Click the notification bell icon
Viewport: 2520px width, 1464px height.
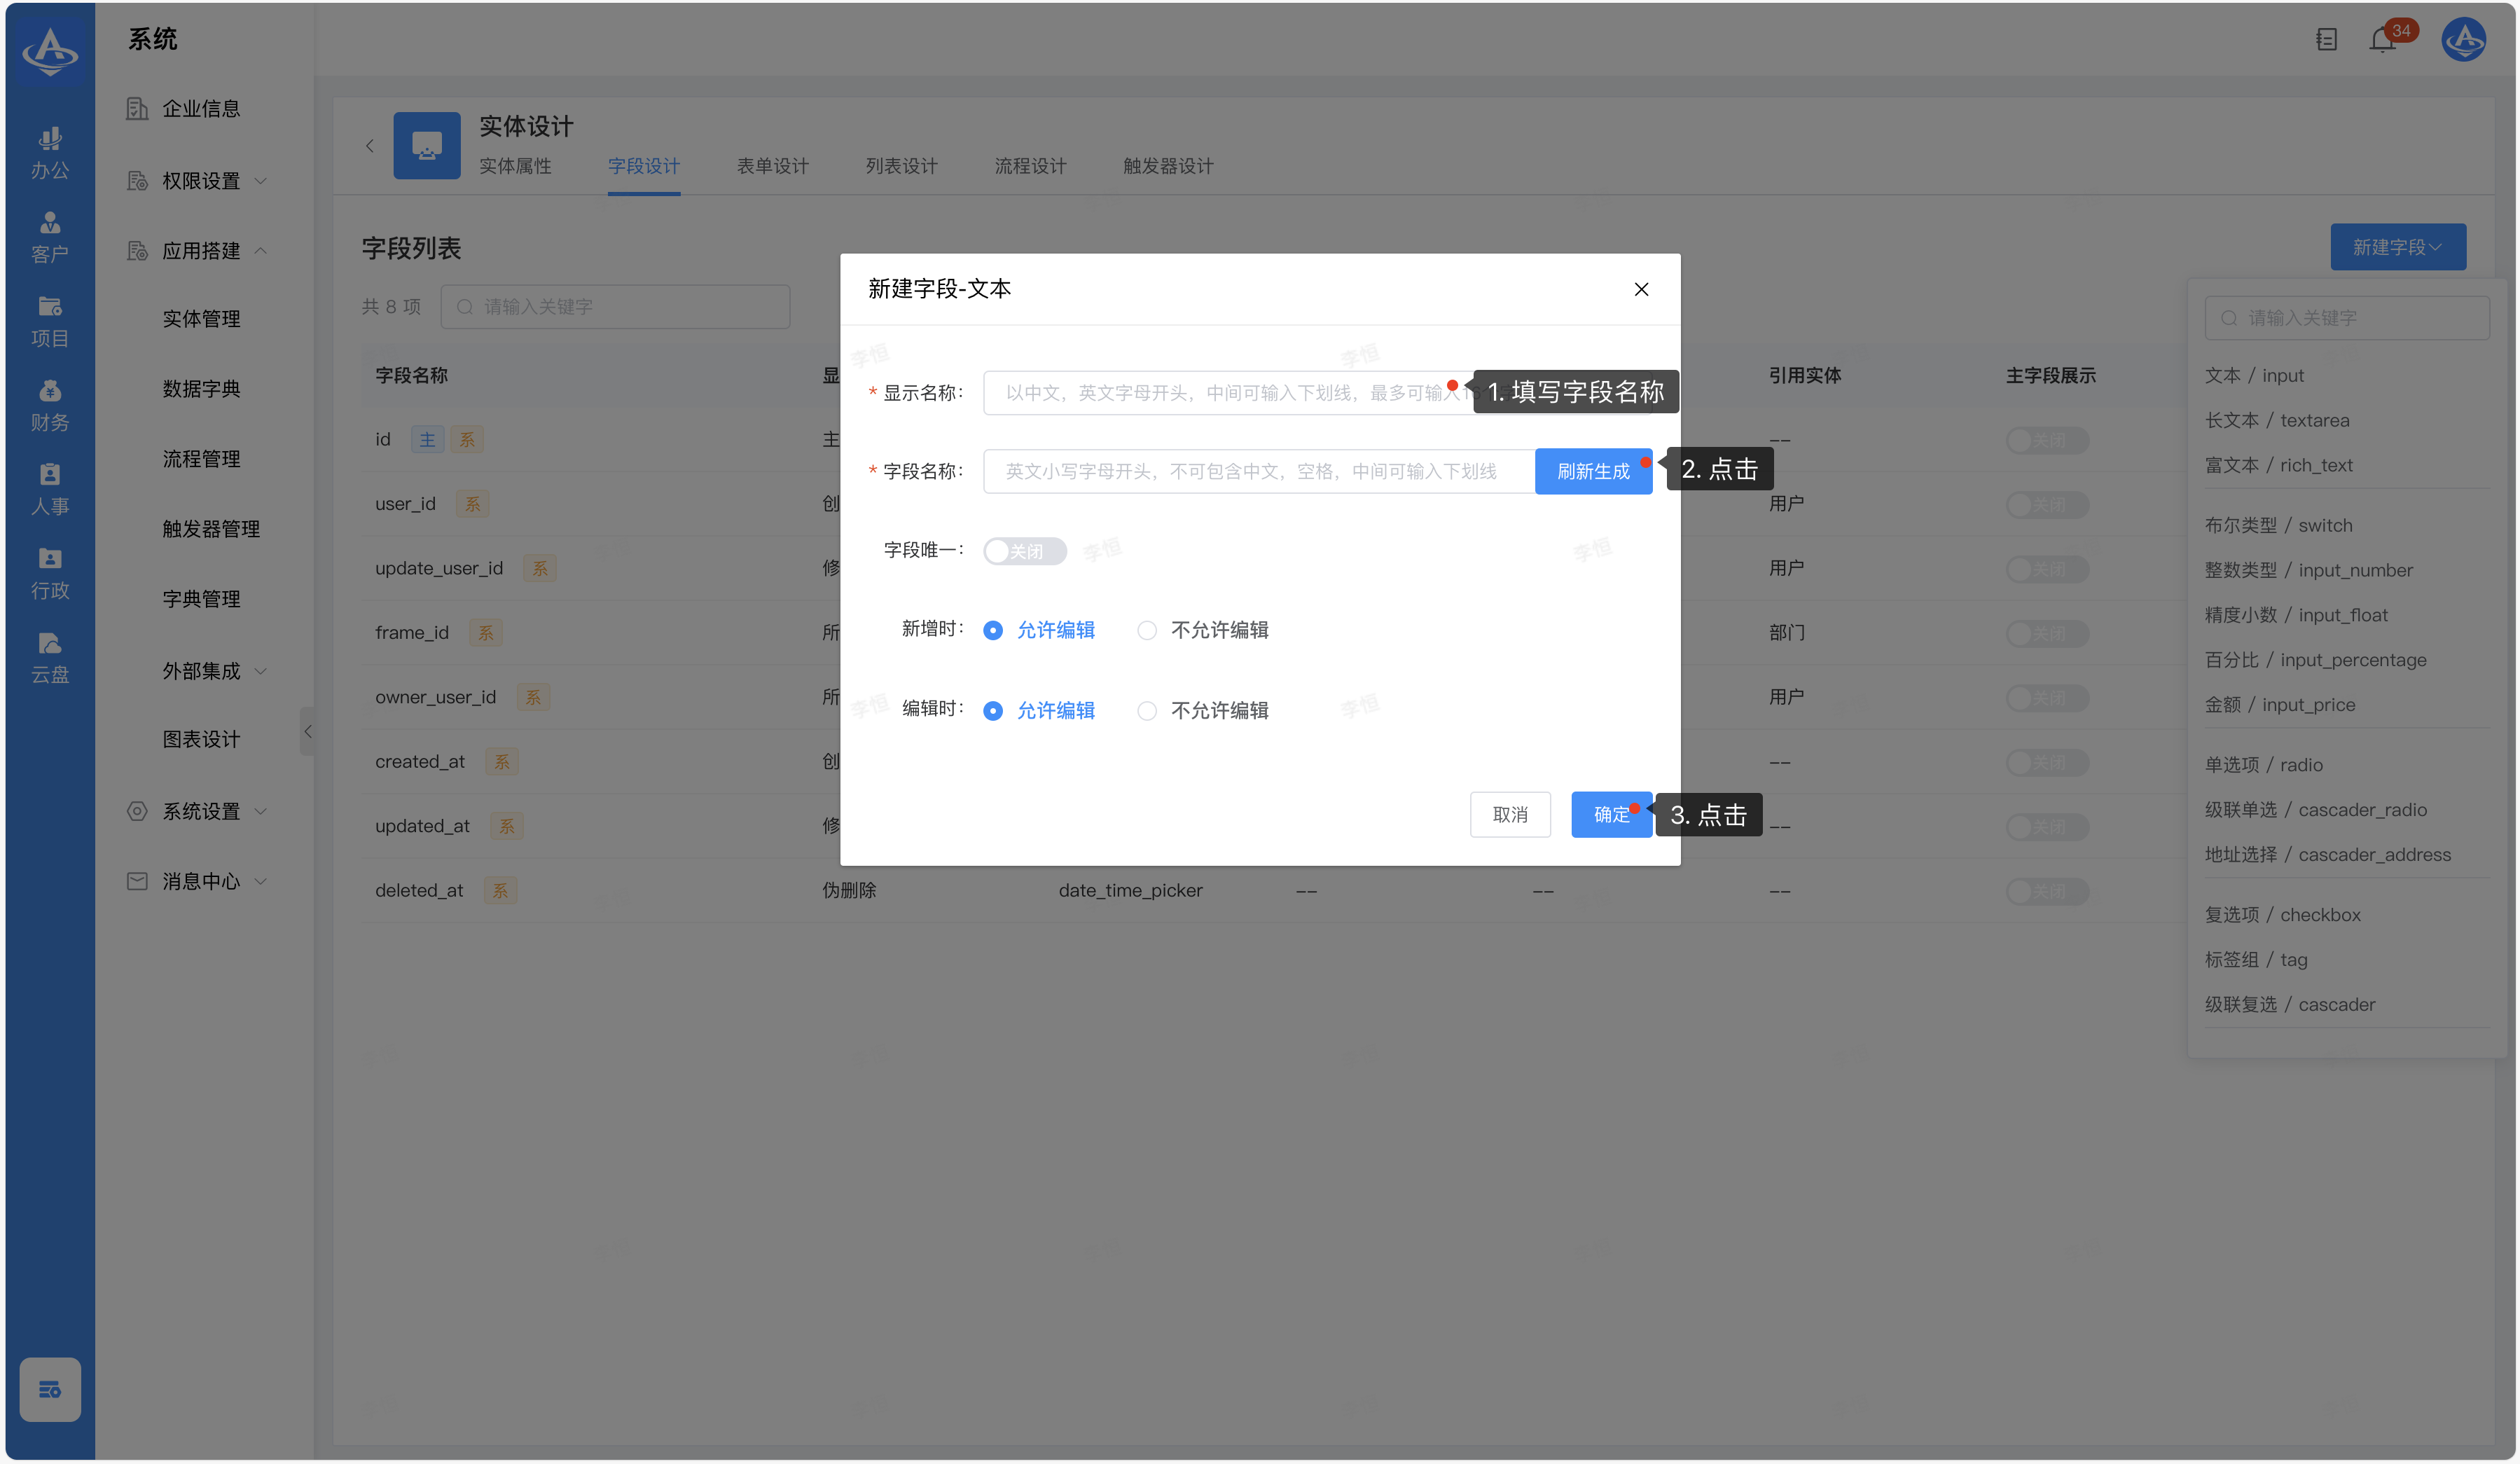tap(2382, 40)
